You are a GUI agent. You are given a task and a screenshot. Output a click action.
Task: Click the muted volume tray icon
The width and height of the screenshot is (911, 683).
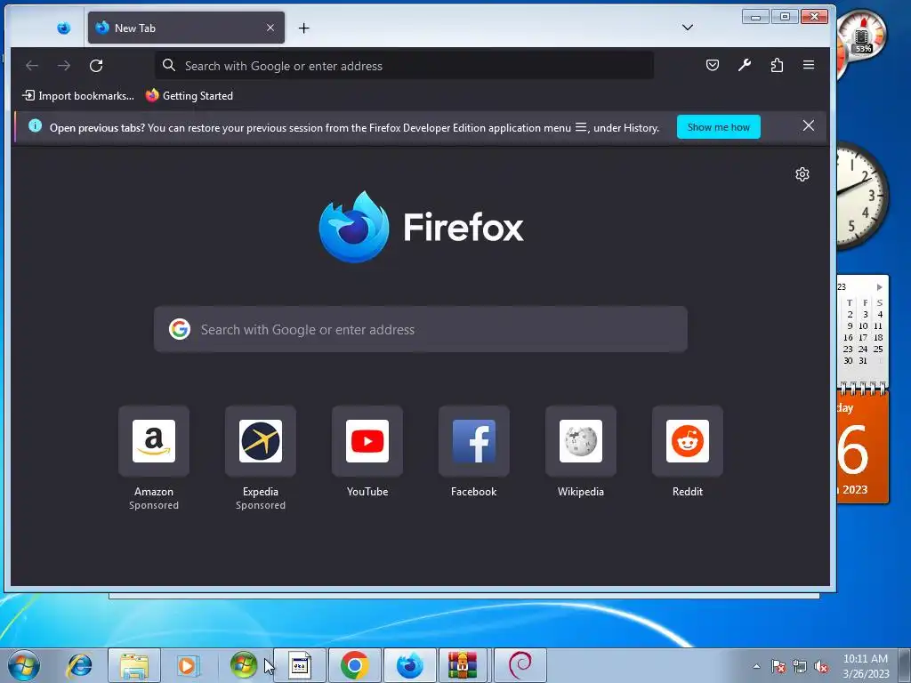821,666
